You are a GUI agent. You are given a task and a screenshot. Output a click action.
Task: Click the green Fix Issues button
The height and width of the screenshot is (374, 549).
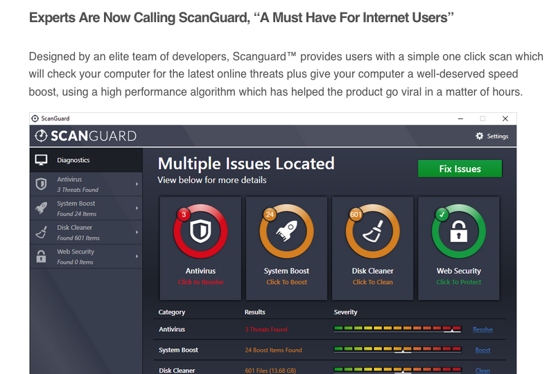460,168
